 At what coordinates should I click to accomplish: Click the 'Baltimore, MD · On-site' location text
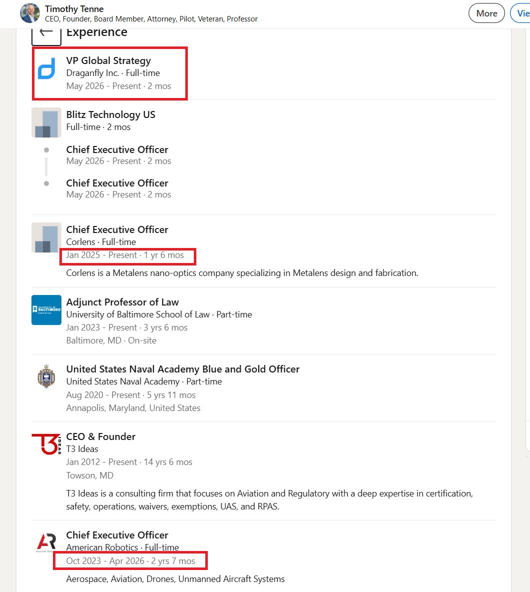[x=111, y=340]
